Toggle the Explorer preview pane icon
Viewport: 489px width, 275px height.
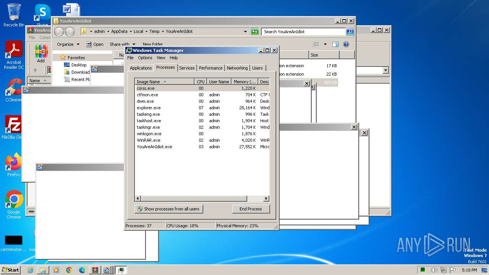coord(335,44)
